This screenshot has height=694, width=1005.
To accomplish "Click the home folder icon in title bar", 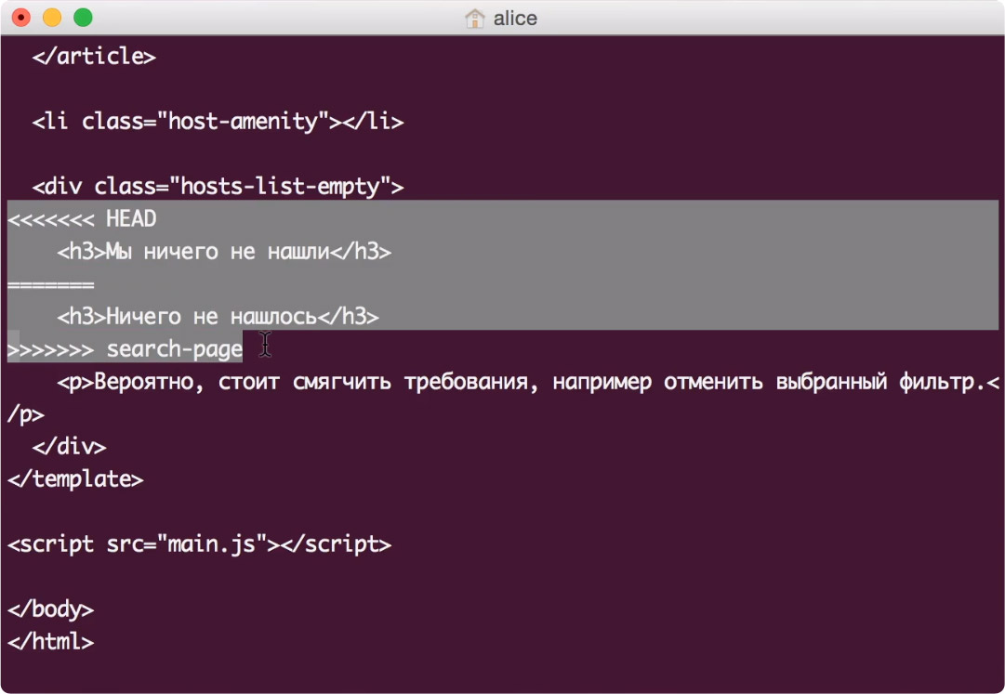I will pyautogui.click(x=475, y=19).
